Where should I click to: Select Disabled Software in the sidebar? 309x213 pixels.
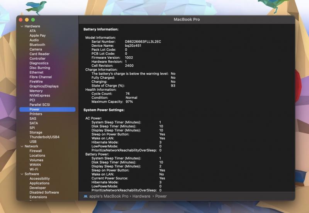44,193
